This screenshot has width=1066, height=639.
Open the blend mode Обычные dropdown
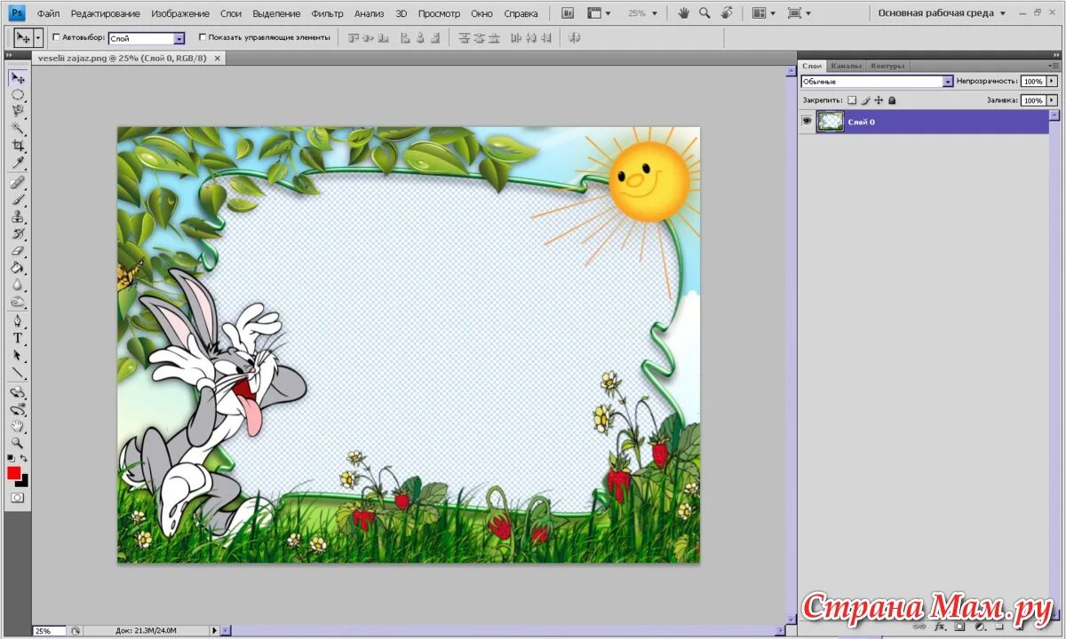tap(948, 81)
